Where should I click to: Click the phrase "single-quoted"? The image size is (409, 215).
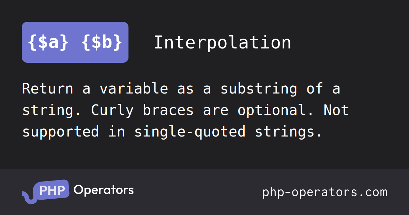point(190,132)
